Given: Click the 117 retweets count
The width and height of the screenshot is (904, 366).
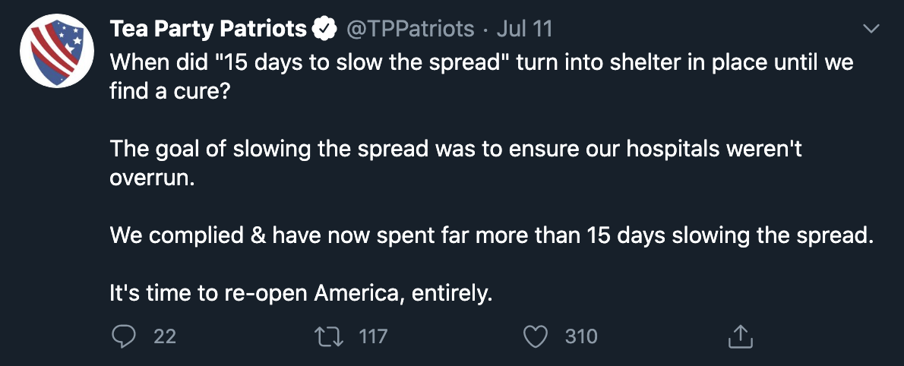Looking at the screenshot, I should [x=373, y=336].
